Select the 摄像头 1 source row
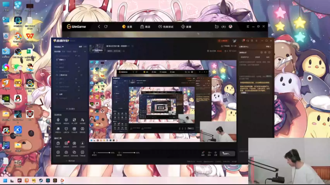 [x=70, y=60]
